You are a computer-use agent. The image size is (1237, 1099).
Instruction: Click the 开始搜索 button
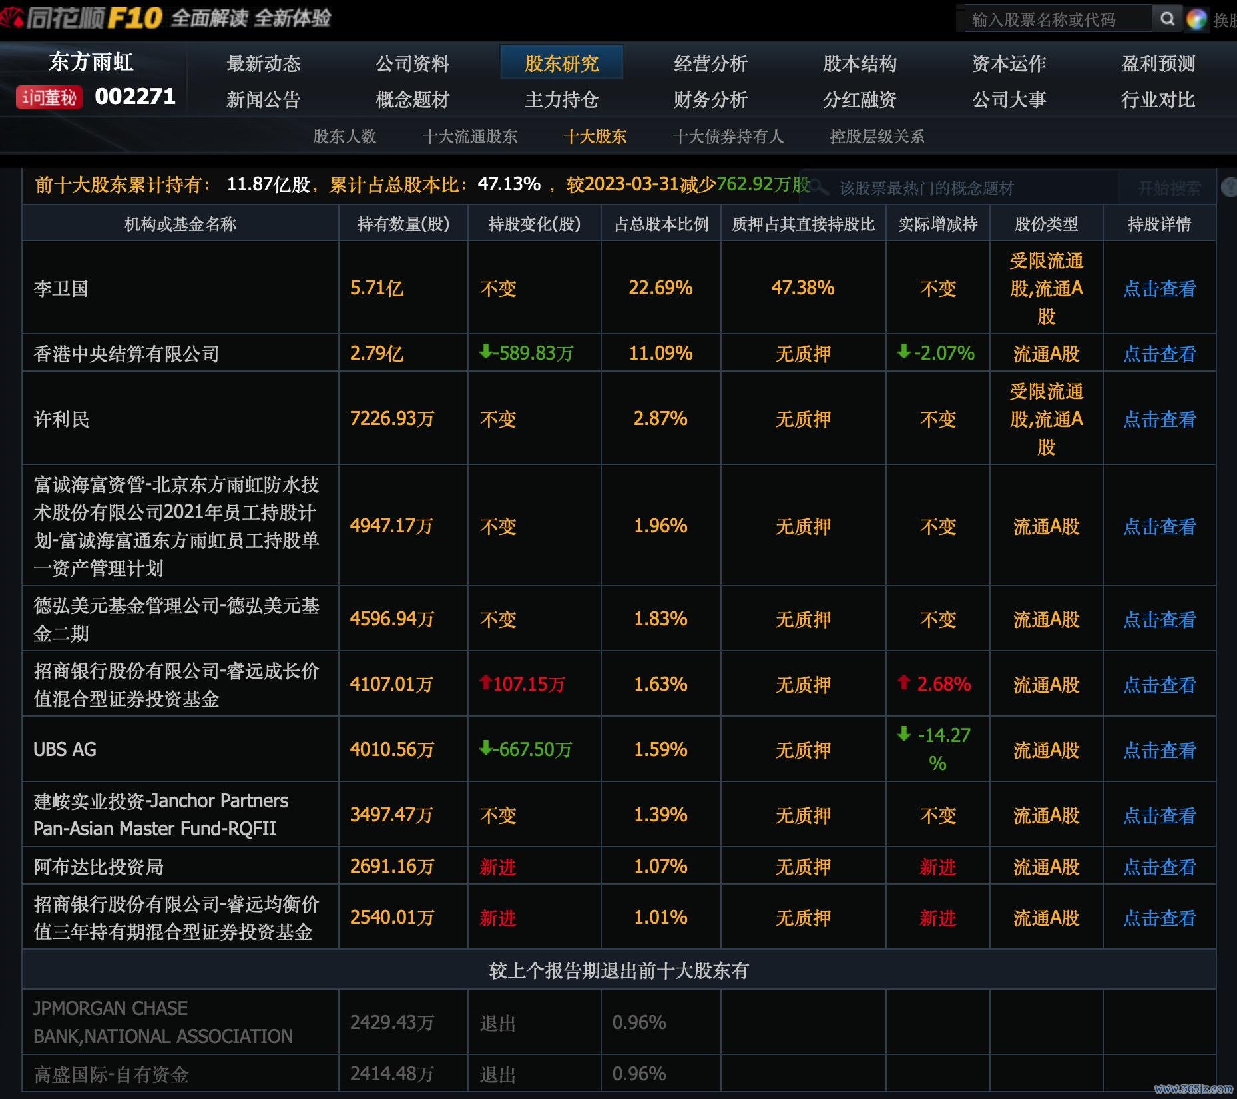coord(1169,188)
